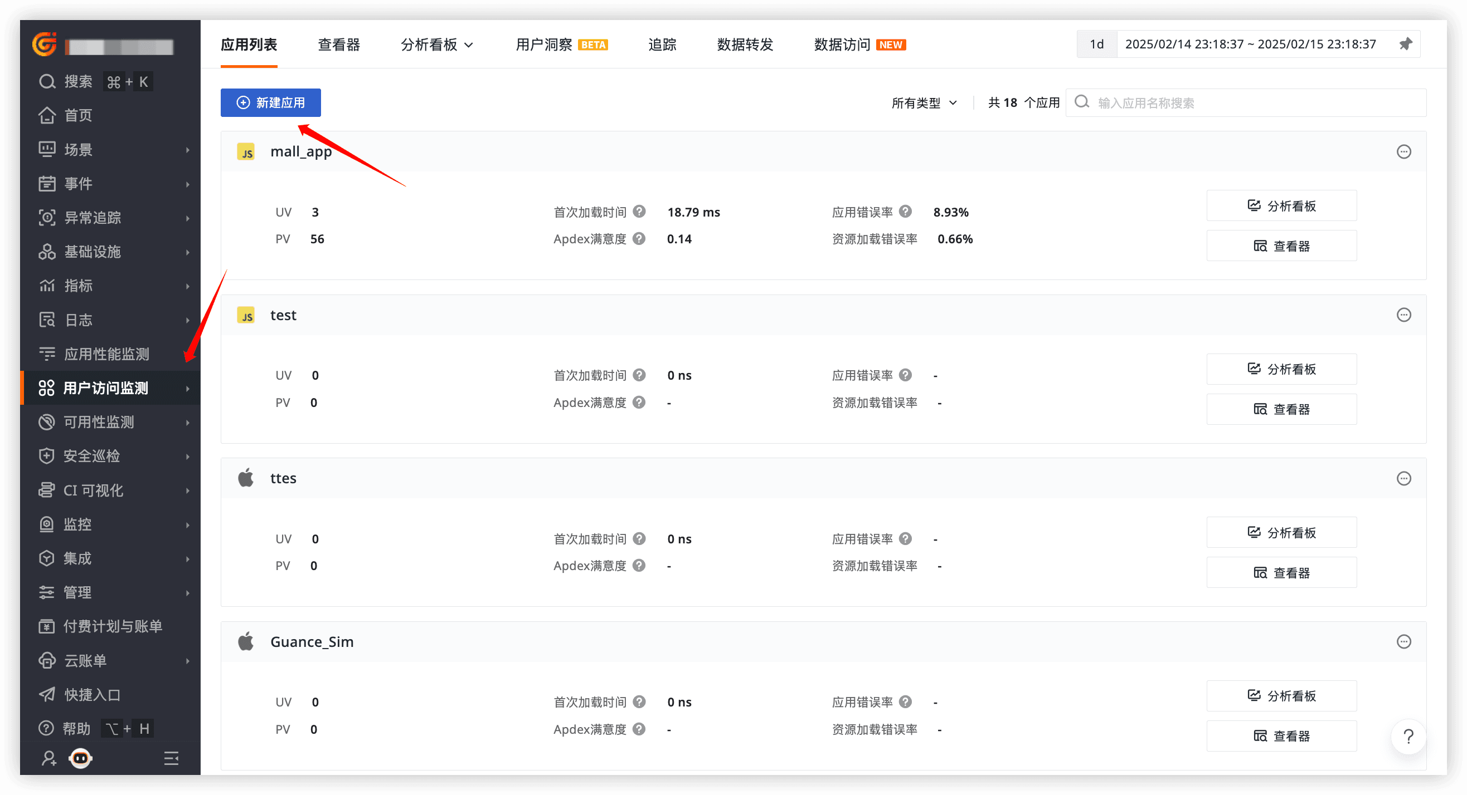Open the 所有类型 type filter dropdown
1467x795 pixels.
923,102
